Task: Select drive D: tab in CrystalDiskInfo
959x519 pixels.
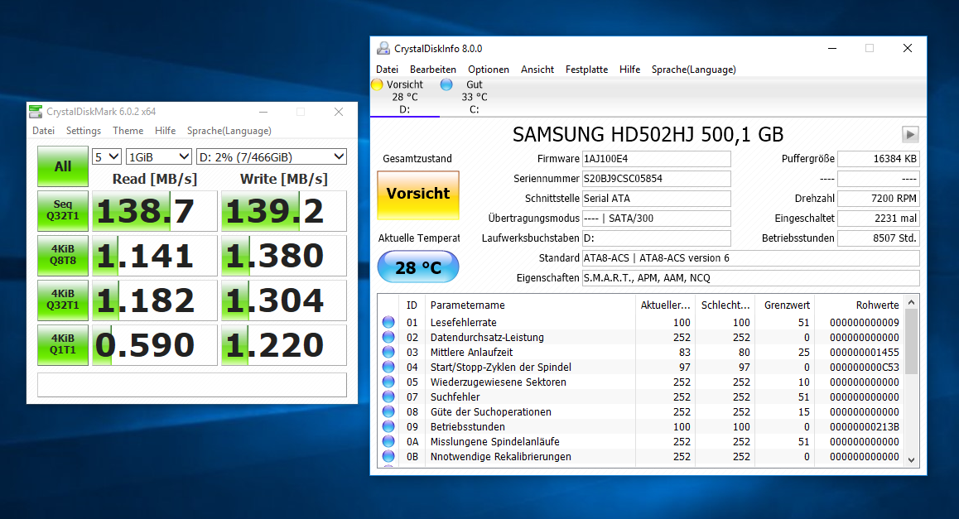Action: pos(405,97)
